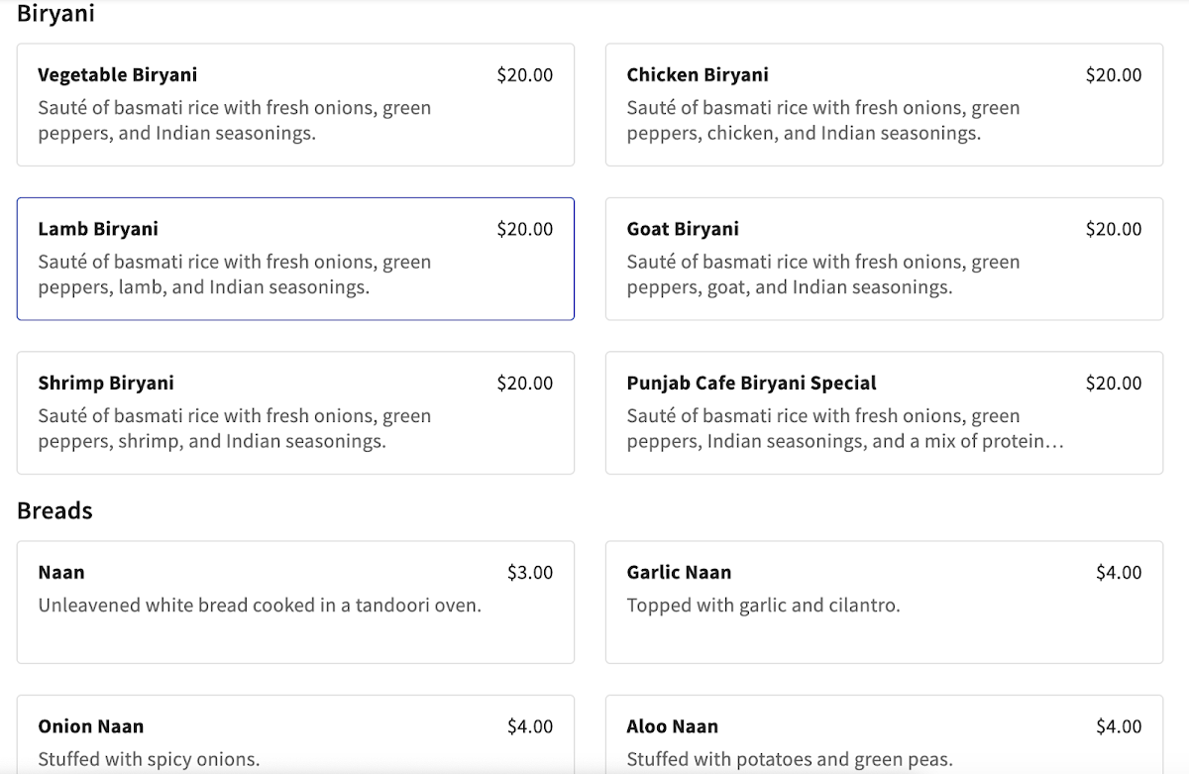Click the tandoori oven description text

(260, 605)
